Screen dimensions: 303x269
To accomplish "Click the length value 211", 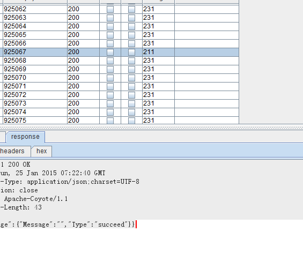I will pos(149,52).
